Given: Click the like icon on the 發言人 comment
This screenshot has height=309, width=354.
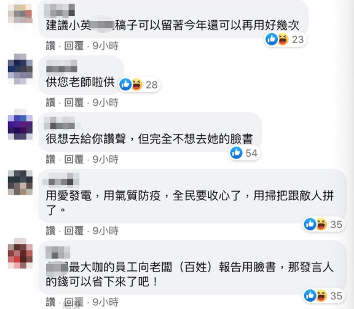Looking at the screenshot, I should click(x=310, y=295).
